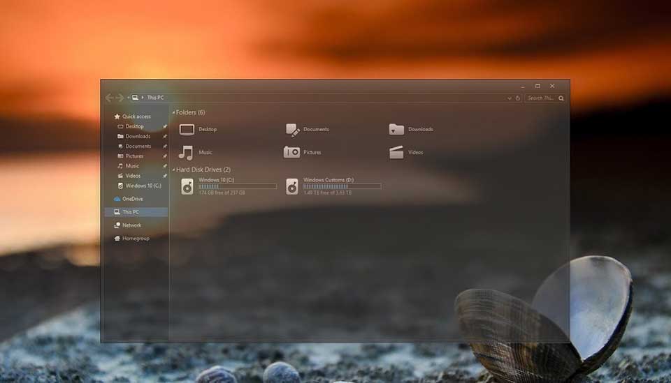Viewport: 671px width, 383px height.
Task: Click the pin icon beside sidebar Desktop
Action: [164, 126]
